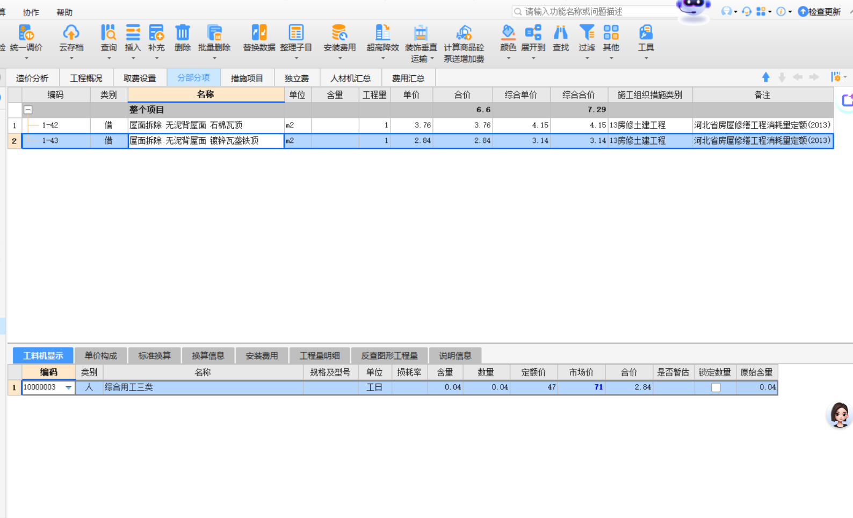Click the 分部分项 tab

coord(193,78)
